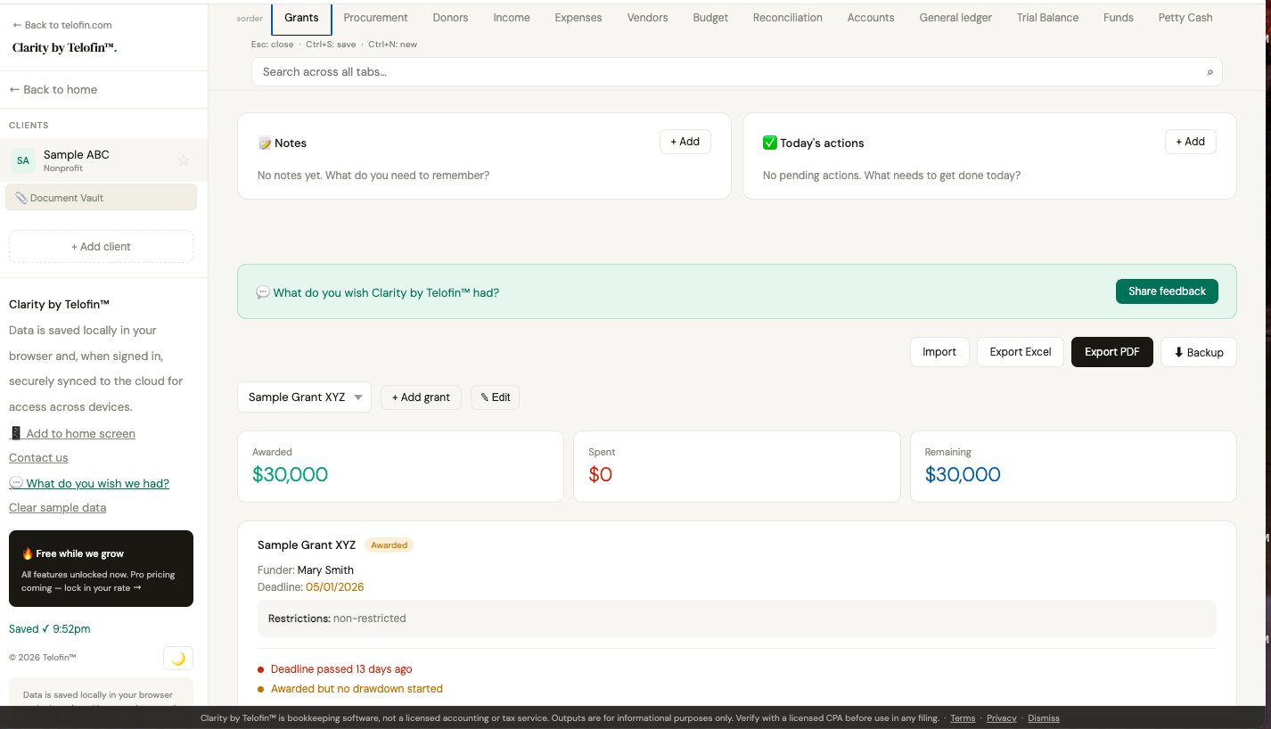Click the Search across all tabs field
1271x729 pixels.
(x=736, y=72)
